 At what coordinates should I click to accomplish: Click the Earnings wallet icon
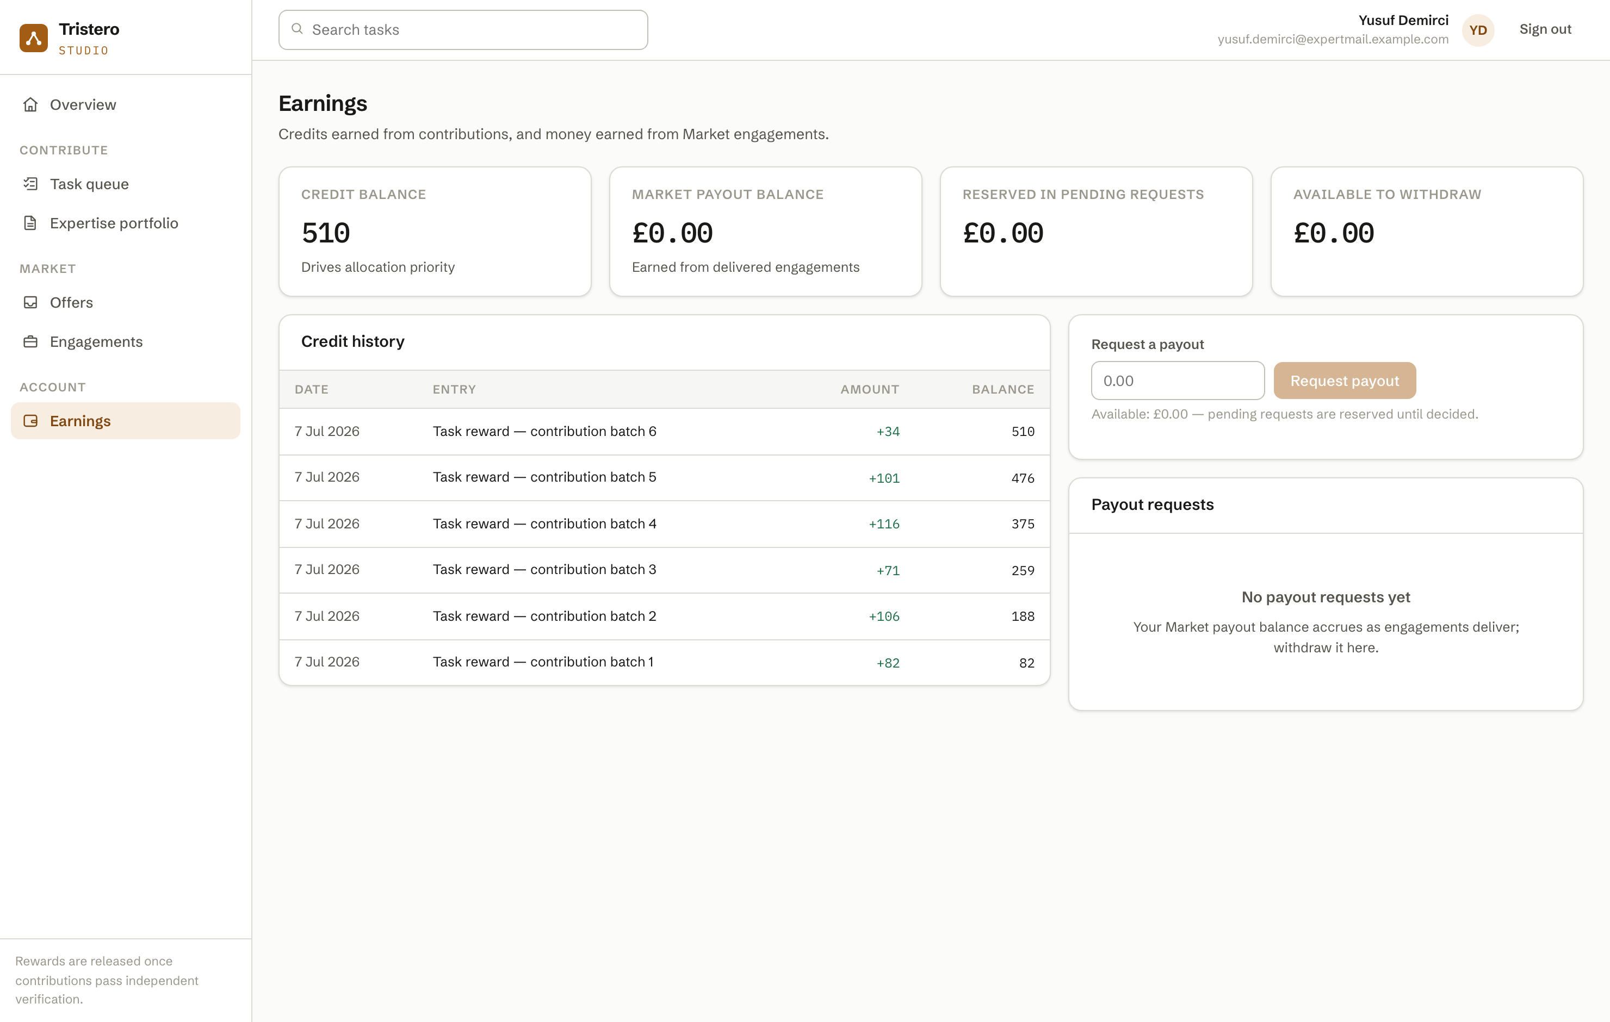pos(30,420)
